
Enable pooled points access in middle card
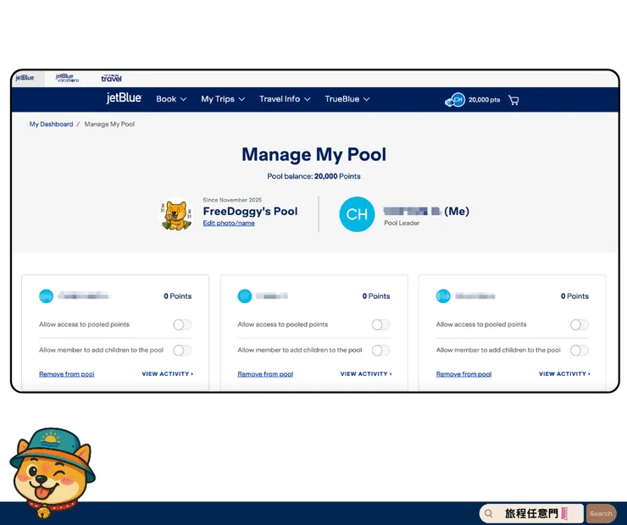pyautogui.click(x=380, y=324)
